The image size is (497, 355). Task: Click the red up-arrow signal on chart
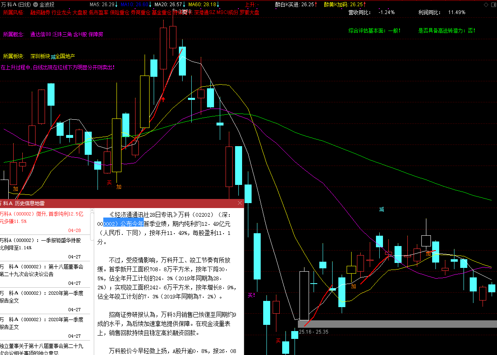point(163,99)
